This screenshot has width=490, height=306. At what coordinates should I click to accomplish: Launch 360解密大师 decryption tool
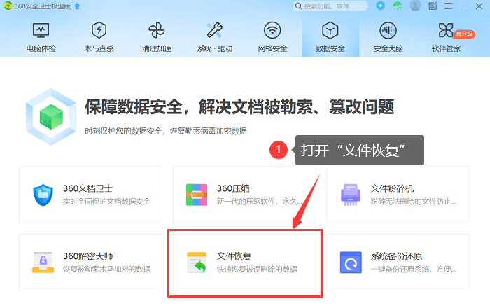coord(91,263)
